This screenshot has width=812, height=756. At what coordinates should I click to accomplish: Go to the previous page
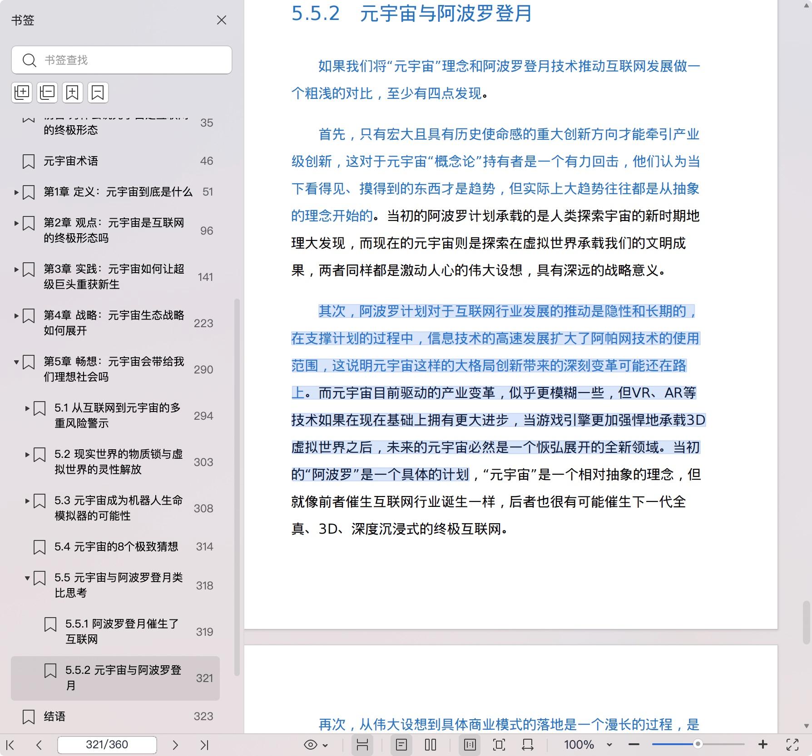(x=39, y=745)
